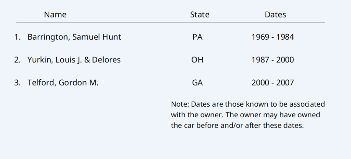
Task: Click the 2000 - 2007 date range
Action: click(x=273, y=83)
